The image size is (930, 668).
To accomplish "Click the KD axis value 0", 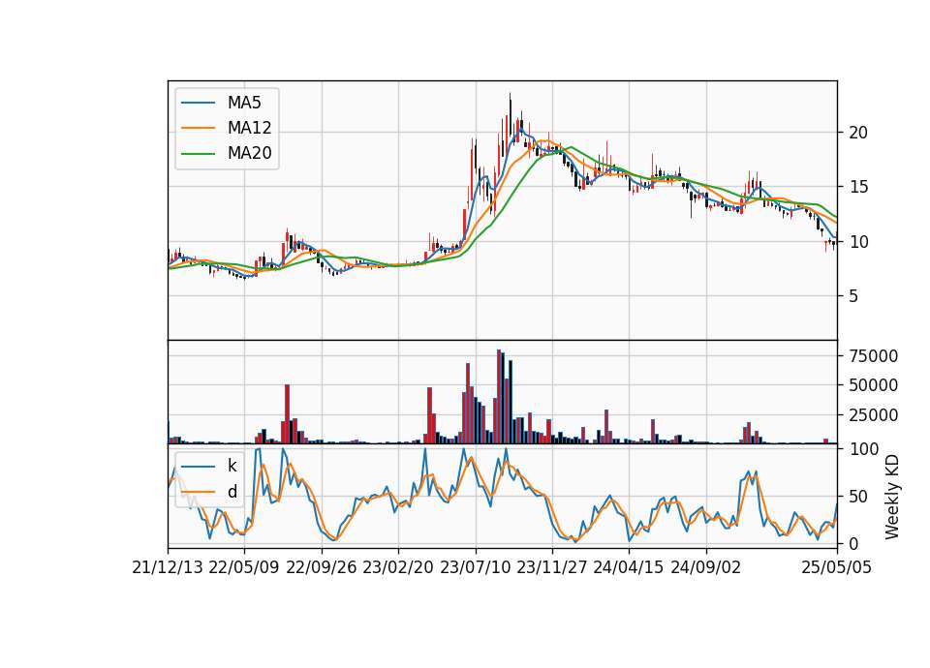I will click(853, 543).
